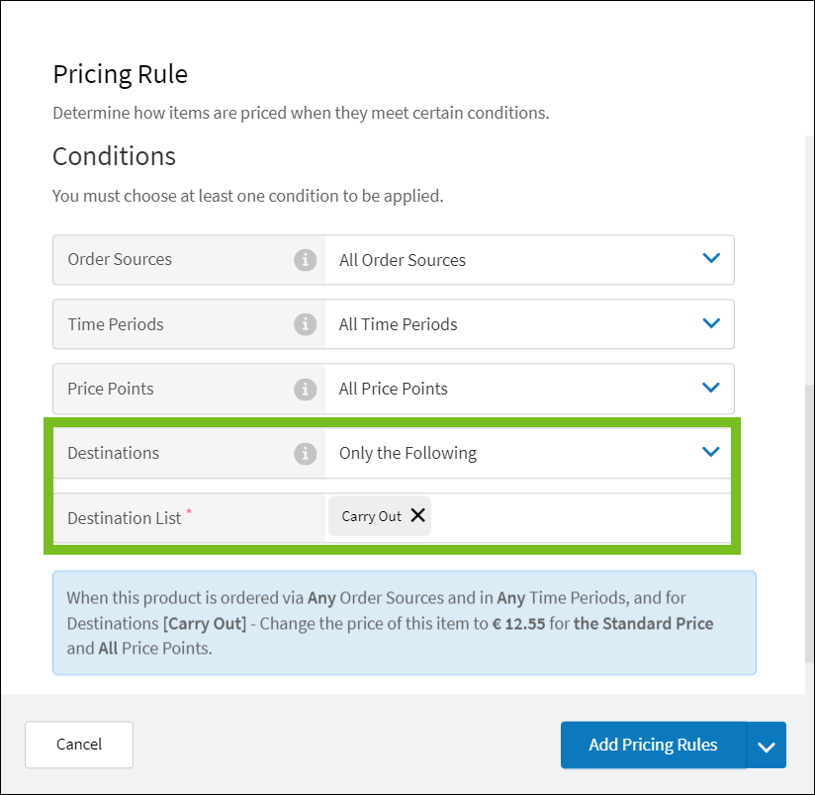Click the Cancel button

coord(78,745)
